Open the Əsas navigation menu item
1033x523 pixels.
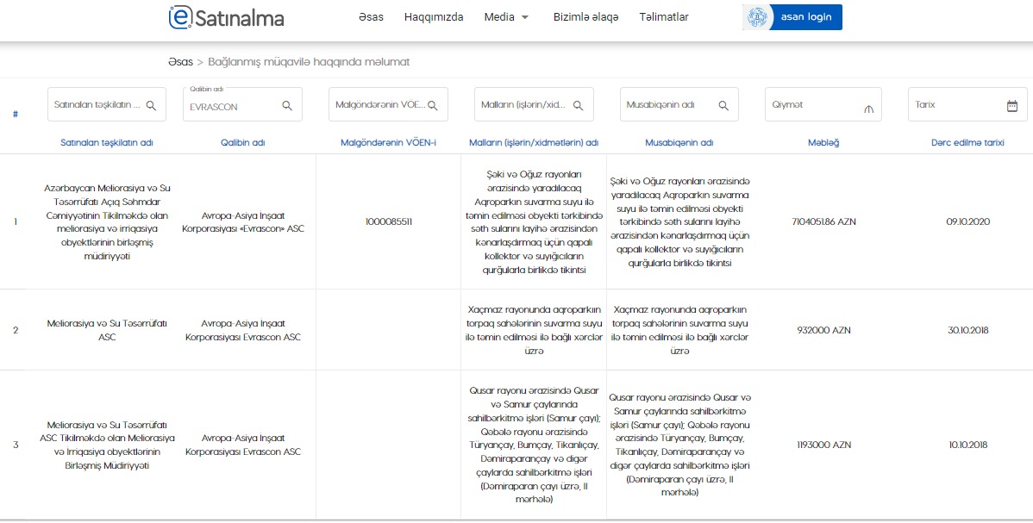(371, 17)
